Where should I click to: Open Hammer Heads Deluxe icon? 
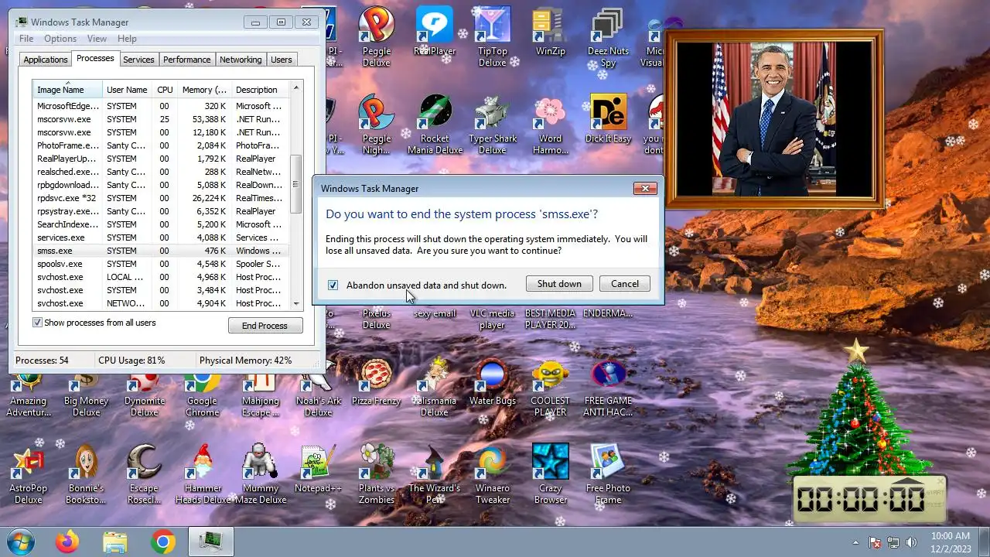coord(202,473)
